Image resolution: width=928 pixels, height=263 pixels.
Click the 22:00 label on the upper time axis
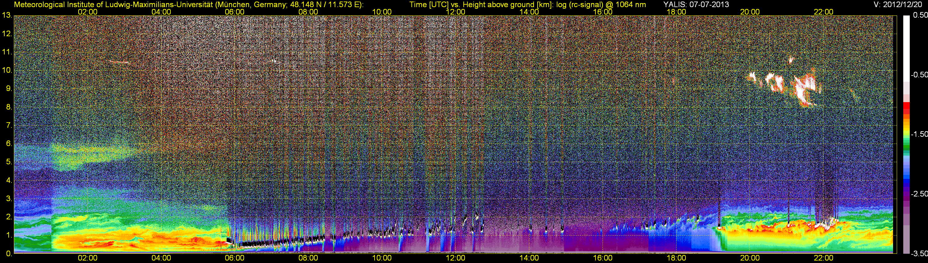pyautogui.click(x=823, y=12)
